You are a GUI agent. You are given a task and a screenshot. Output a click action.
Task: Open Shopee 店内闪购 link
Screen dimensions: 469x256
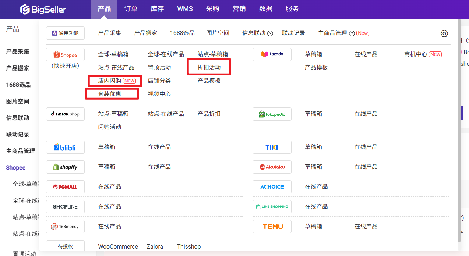[110, 81]
